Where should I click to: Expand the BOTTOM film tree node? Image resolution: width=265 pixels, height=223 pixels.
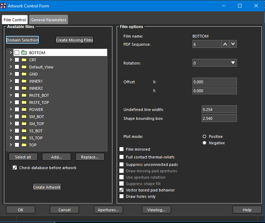pyautogui.click(x=11, y=52)
